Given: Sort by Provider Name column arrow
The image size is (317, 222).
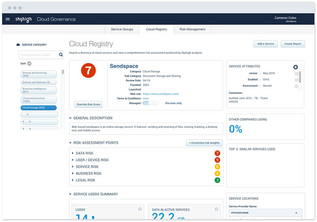Looking at the screenshot, I should point(296,212).
